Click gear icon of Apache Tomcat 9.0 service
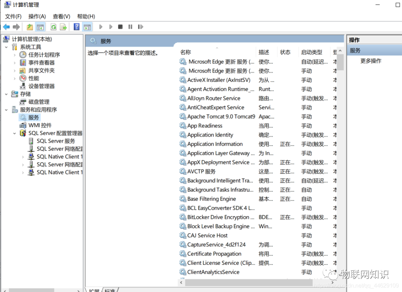 pyautogui.click(x=182, y=117)
